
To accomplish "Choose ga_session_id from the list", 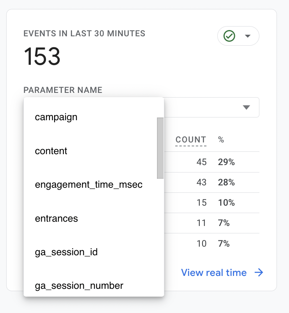I will coord(66,252).
